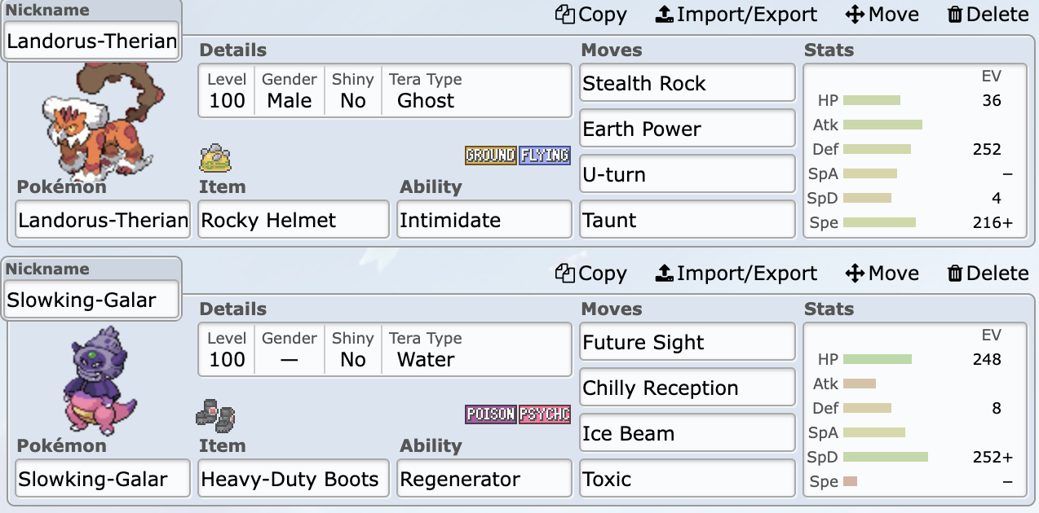Click Slowking-Galar SpD stat bar
This screenshot has height=513, width=1039.
tap(886, 457)
